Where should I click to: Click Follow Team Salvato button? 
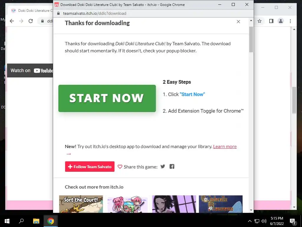[90, 167]
